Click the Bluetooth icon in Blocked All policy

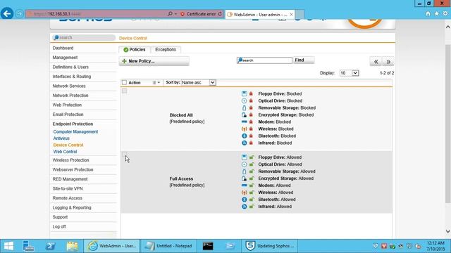click(245, 136)
